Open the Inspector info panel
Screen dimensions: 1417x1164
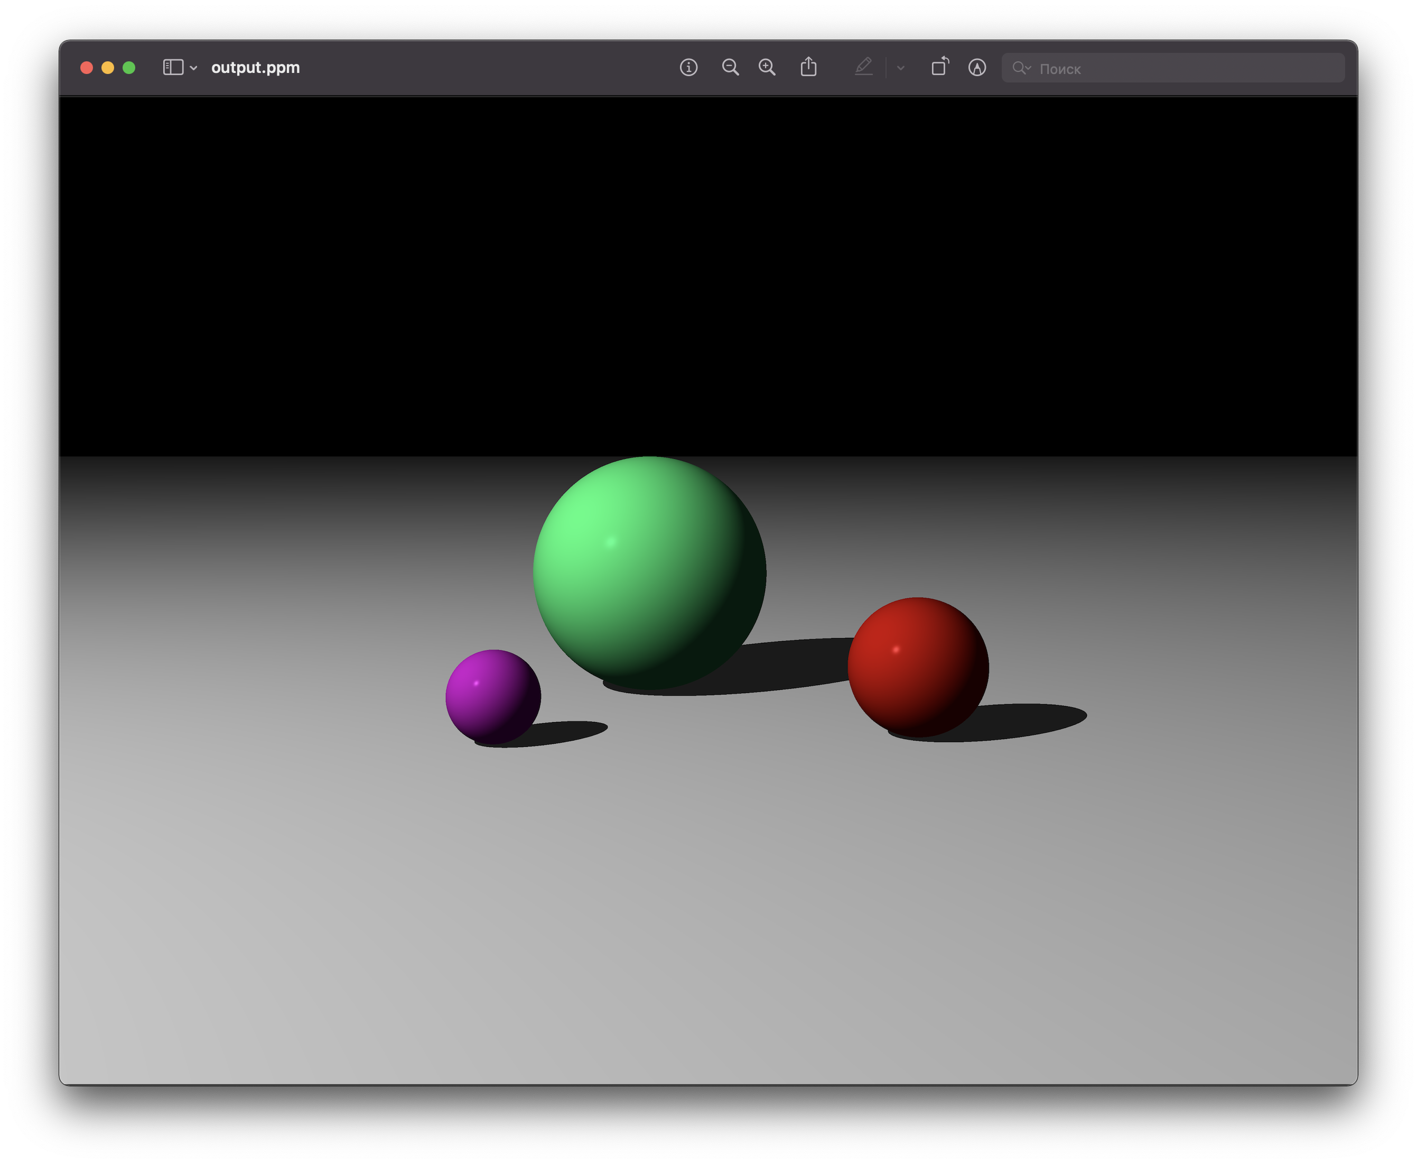pos(688,68)
